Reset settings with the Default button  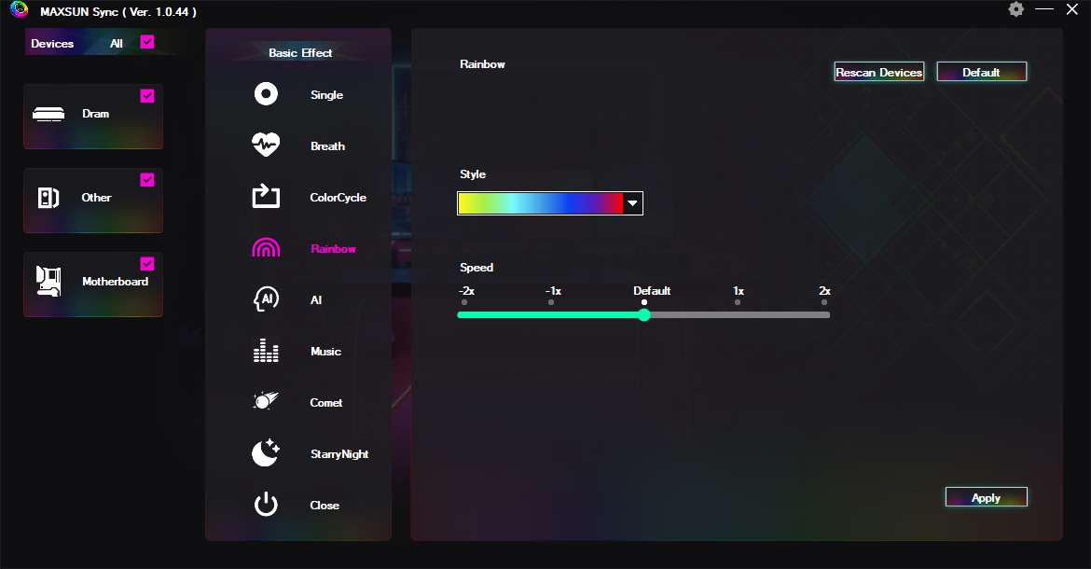981,72
